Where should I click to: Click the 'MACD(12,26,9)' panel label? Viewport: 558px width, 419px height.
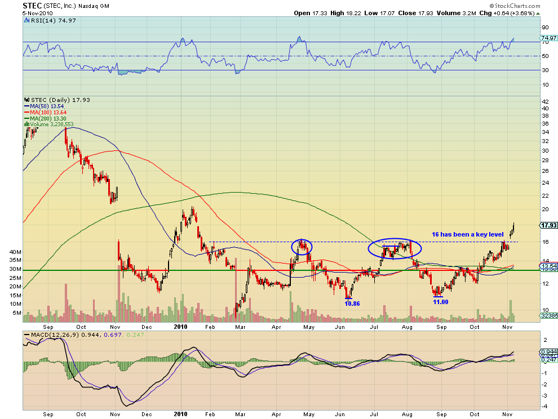pos(55,335)
